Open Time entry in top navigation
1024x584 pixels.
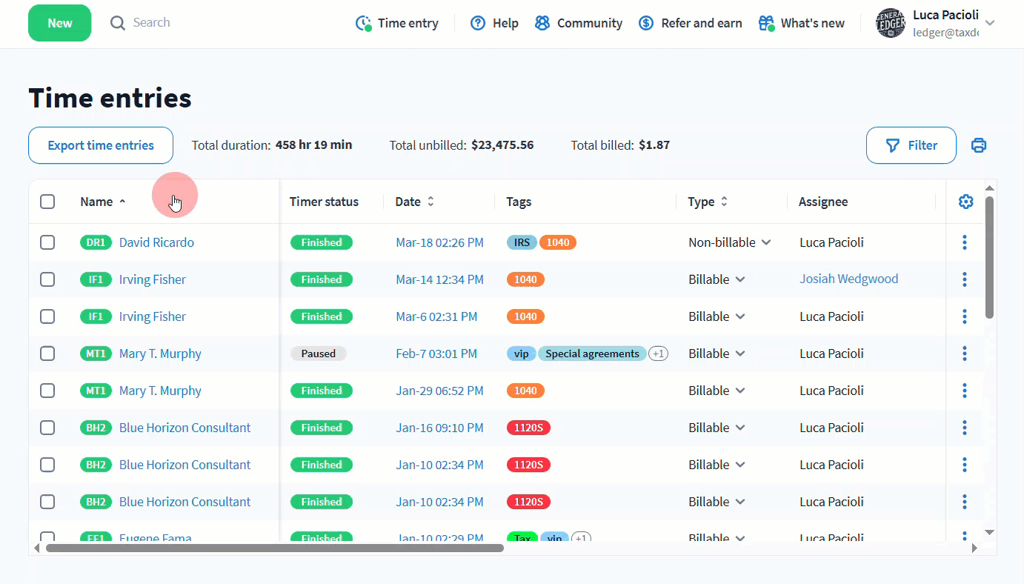(397, 23)
